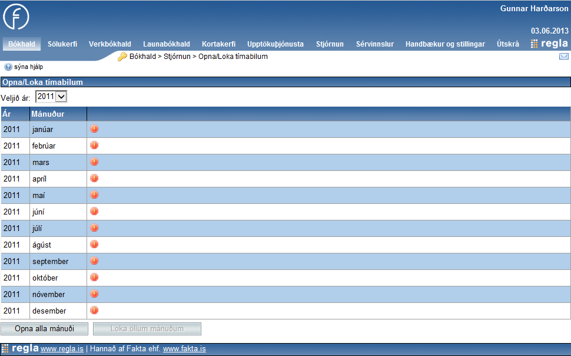Click the red status icon for desember
The image size is (571, 356).
coord(94,311)
